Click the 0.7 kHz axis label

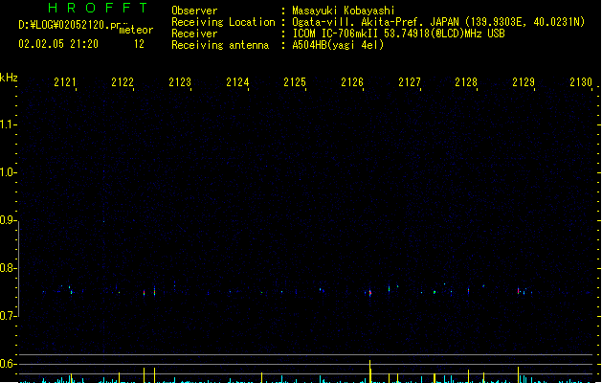click(x=7, y=316)
